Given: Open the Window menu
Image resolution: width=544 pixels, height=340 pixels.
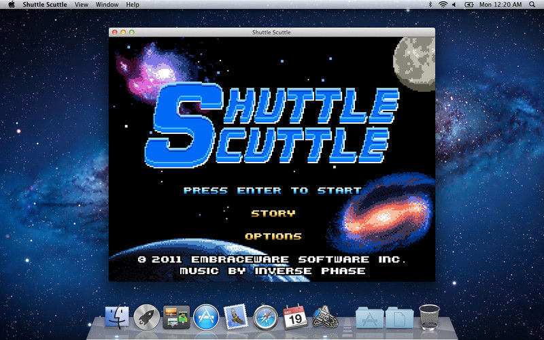Looking at the screenshot, I should coord(107,5).
